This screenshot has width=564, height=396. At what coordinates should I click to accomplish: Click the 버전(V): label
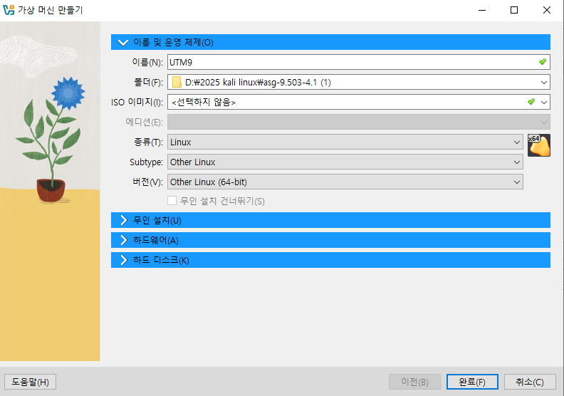148,182
